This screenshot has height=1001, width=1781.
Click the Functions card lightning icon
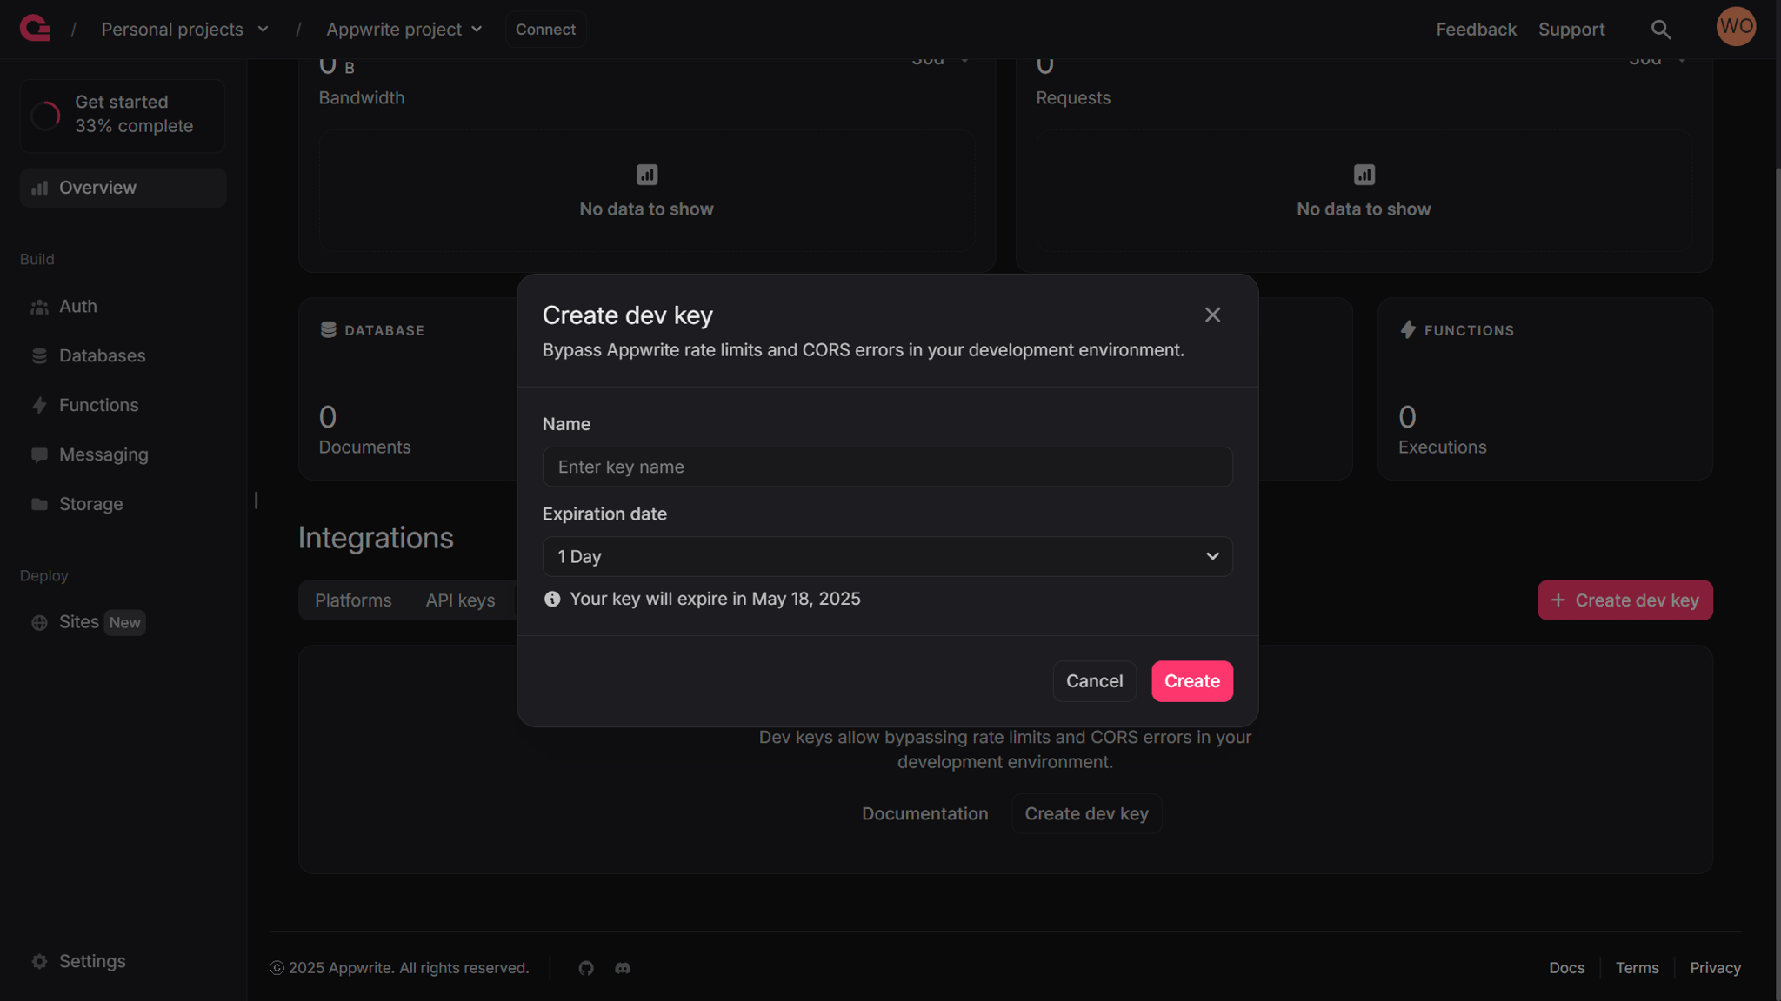pyautogui.click(x=1408, y=330)
